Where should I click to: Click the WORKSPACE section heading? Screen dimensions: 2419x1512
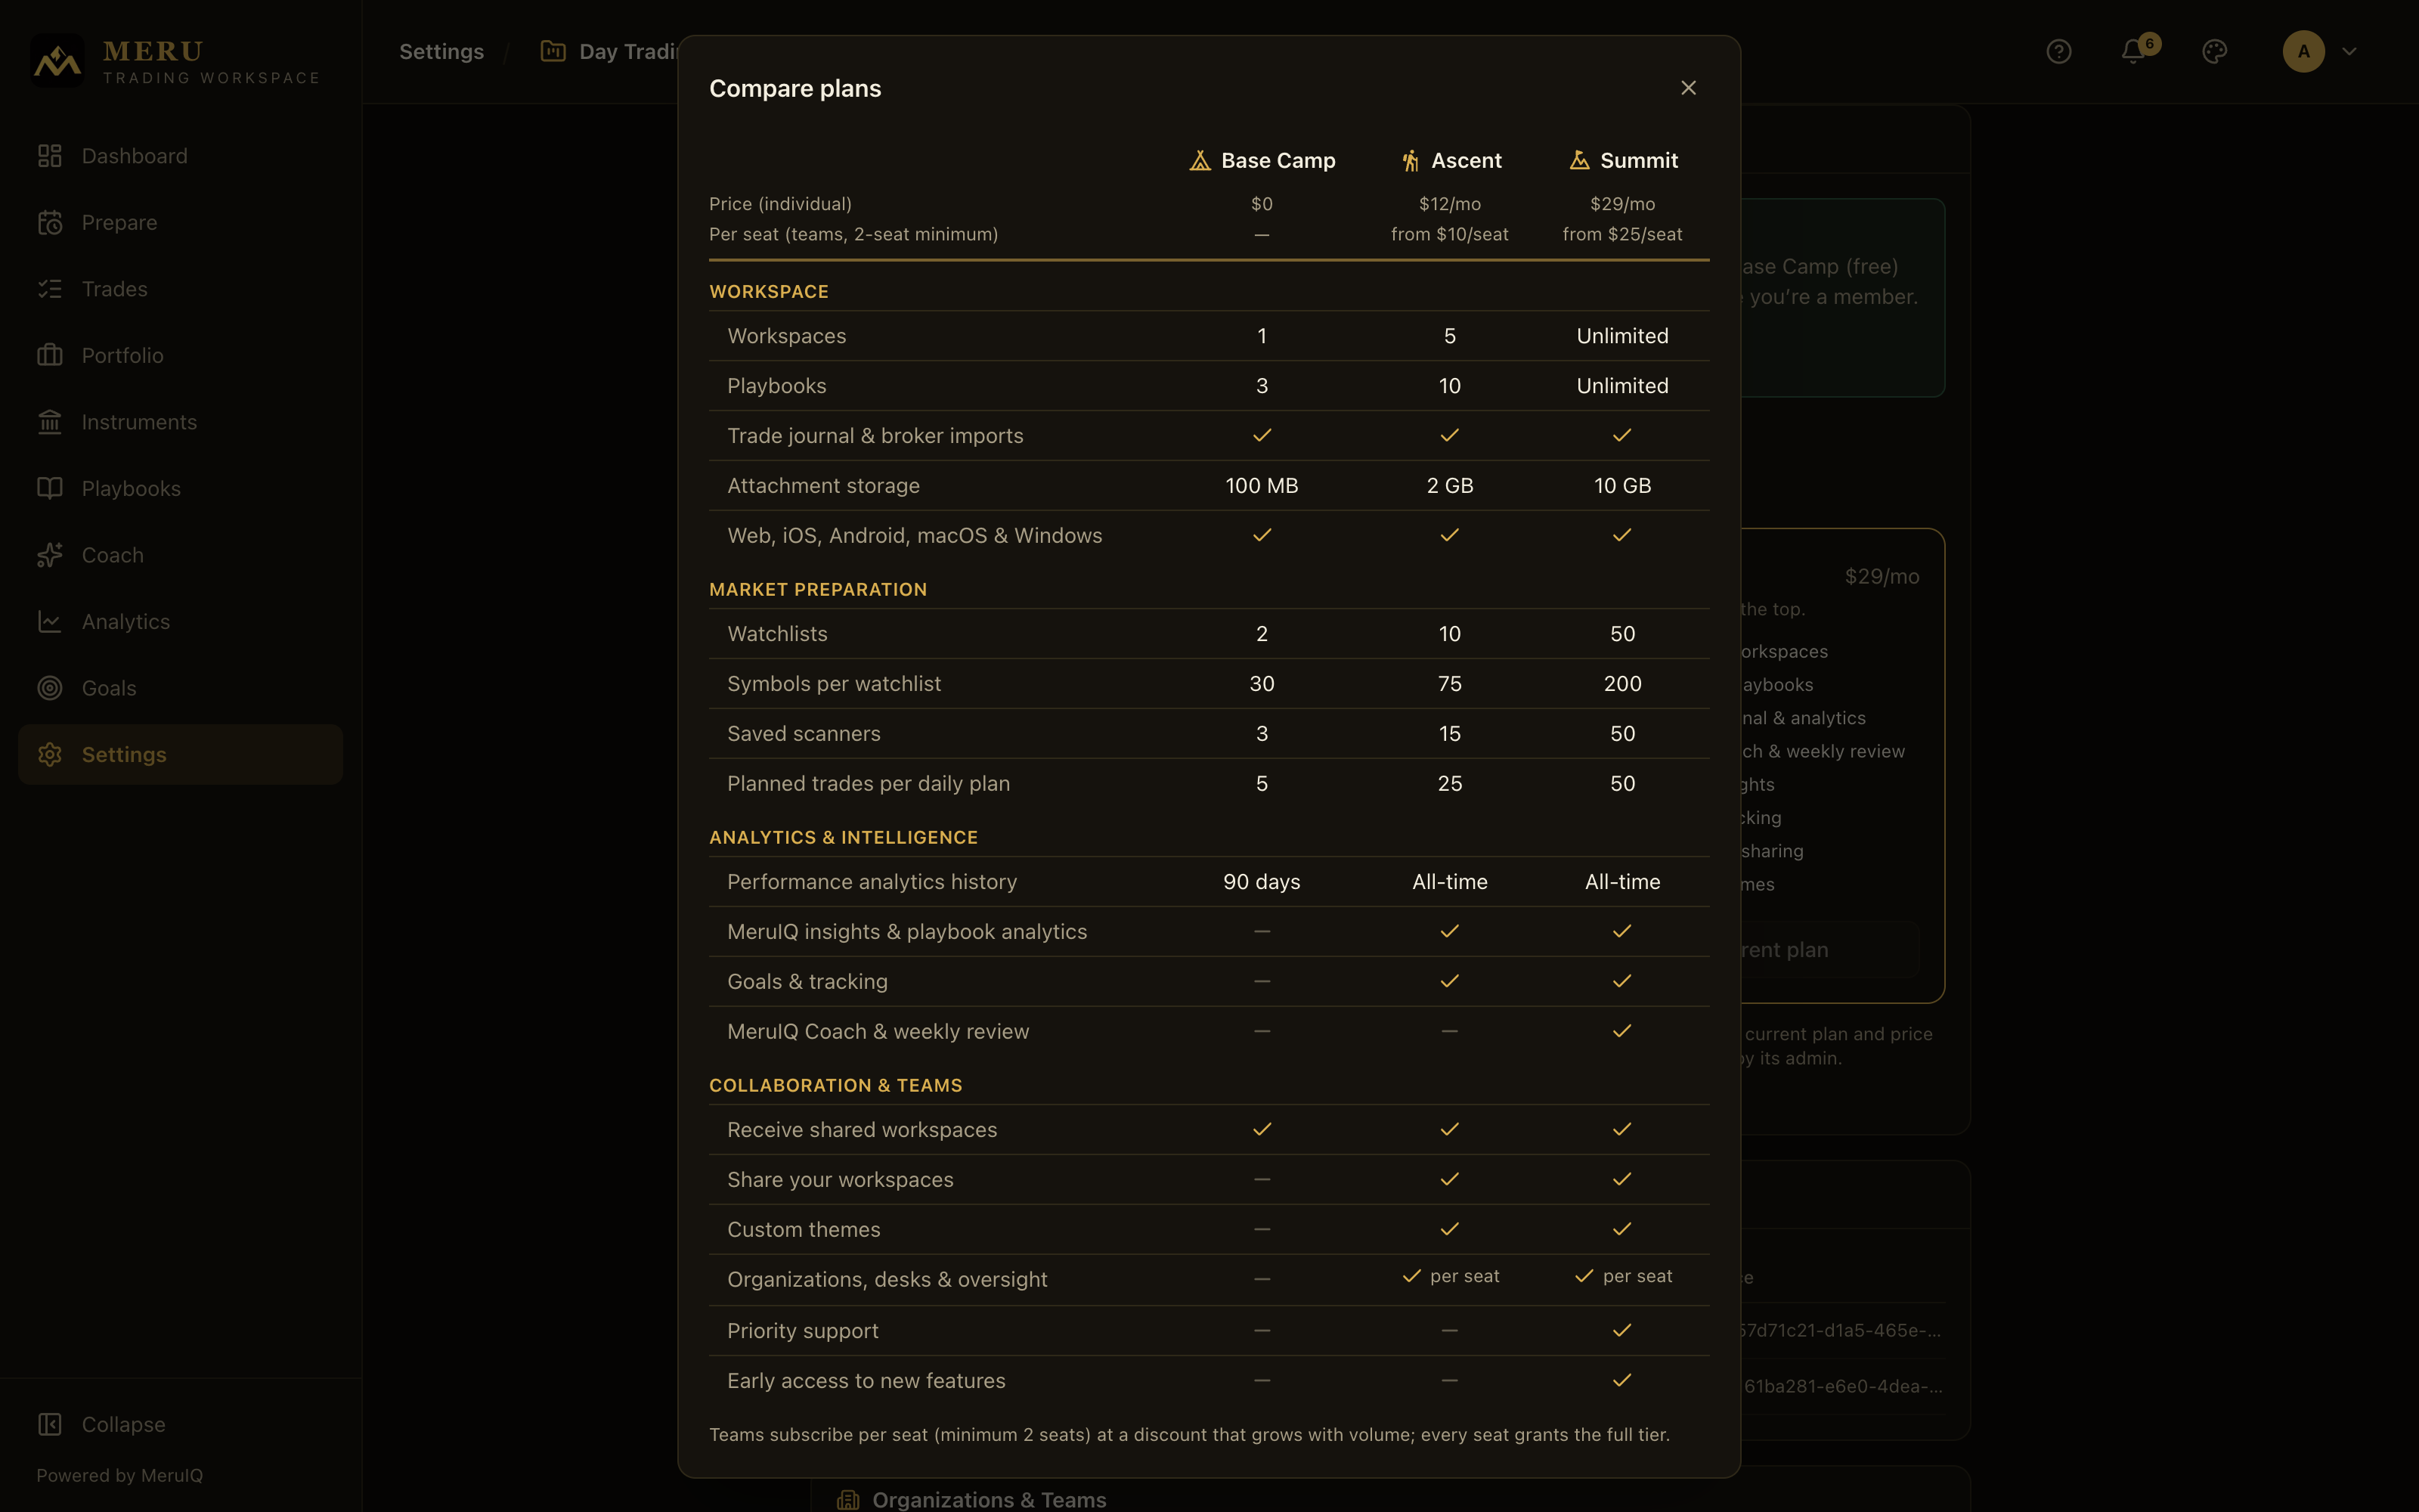tap(769, 291)
